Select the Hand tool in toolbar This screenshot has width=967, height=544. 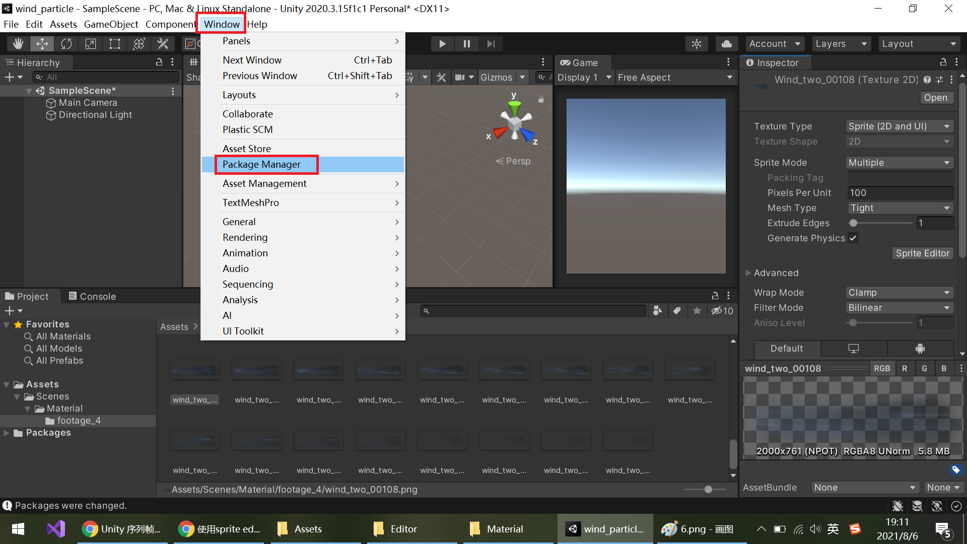(x=18, y=44)
